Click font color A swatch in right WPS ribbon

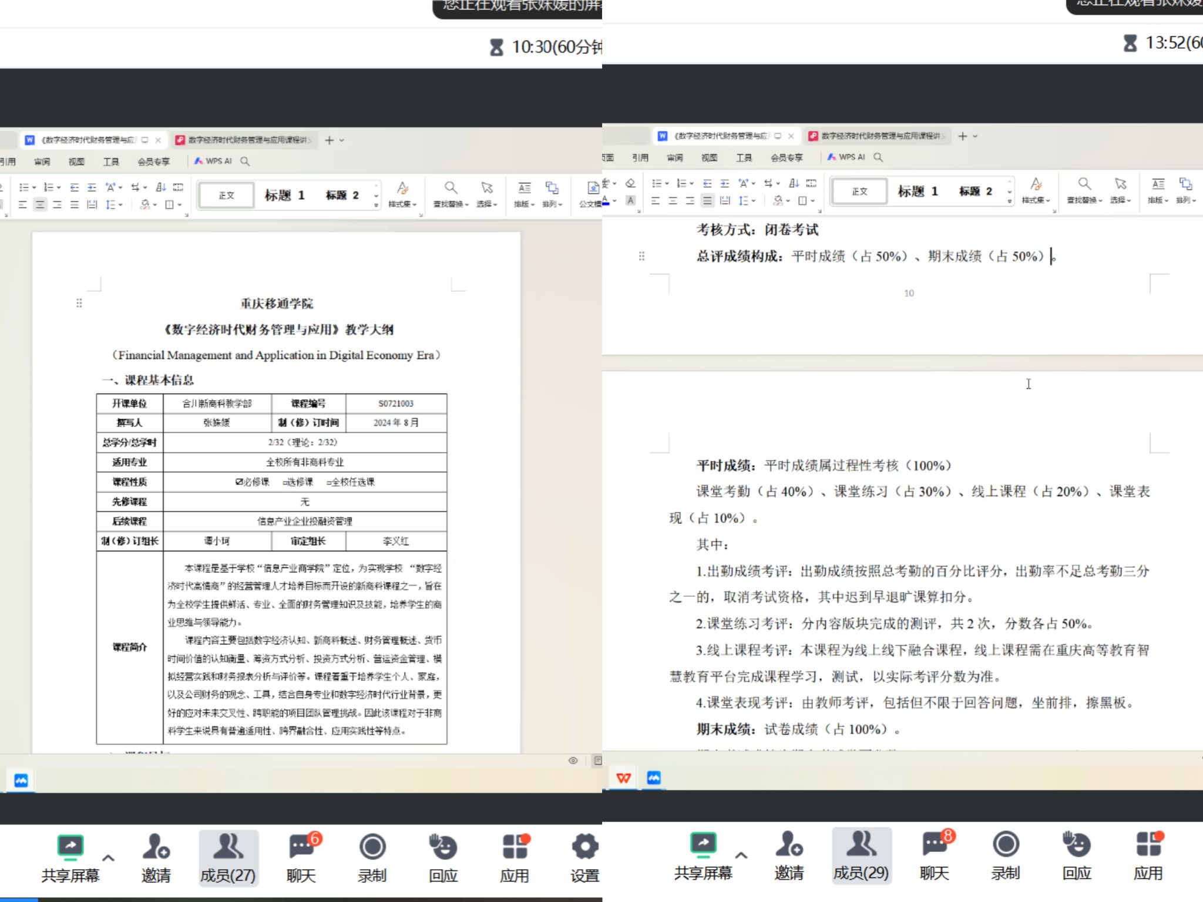(606, 200)
